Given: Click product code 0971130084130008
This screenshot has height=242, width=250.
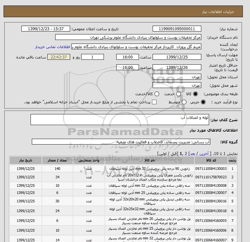Looking at the screenshot, I should pyautogui.click(x=211, y=185).
